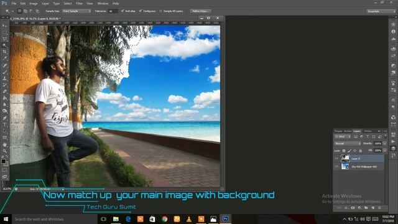
Task: Select the Blur tool
Action: (x=4, y=105)
